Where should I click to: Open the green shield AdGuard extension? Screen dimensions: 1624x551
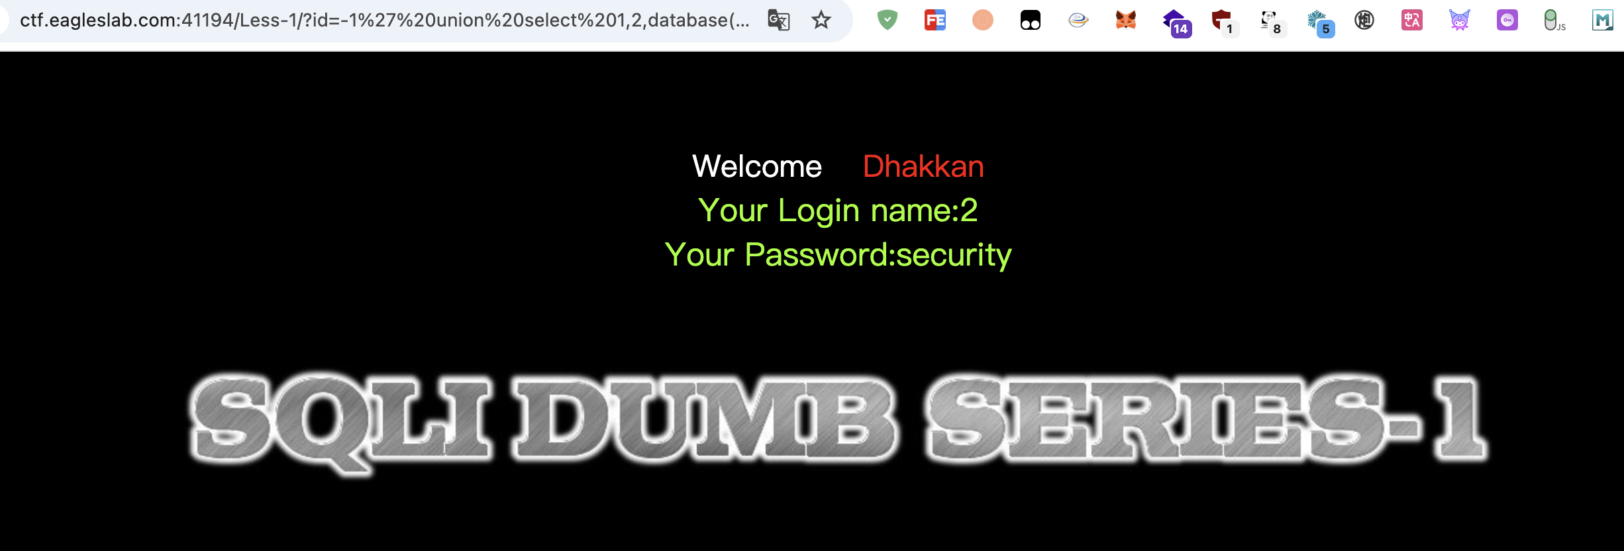point(887,20)
